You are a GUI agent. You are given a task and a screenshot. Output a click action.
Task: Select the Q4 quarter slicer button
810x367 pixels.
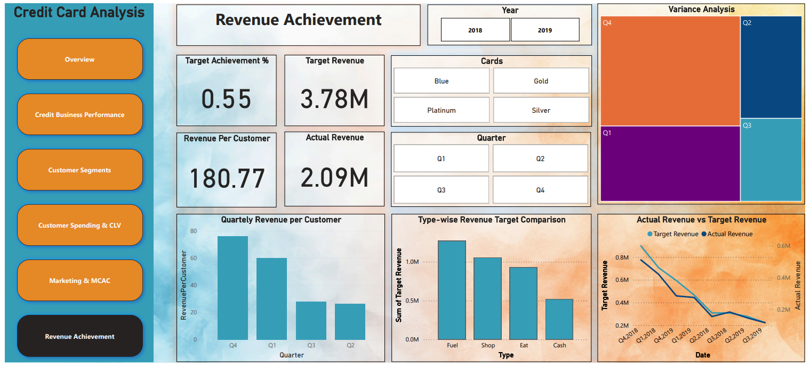tap(540, 190)
